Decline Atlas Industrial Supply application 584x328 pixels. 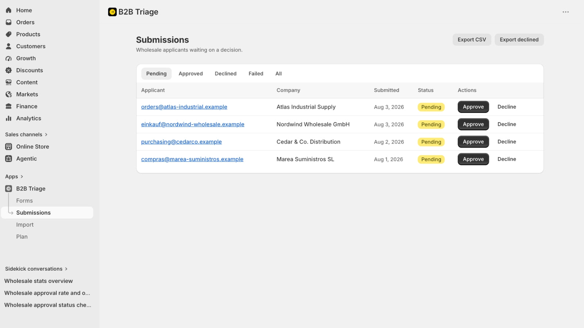(507, 107)
